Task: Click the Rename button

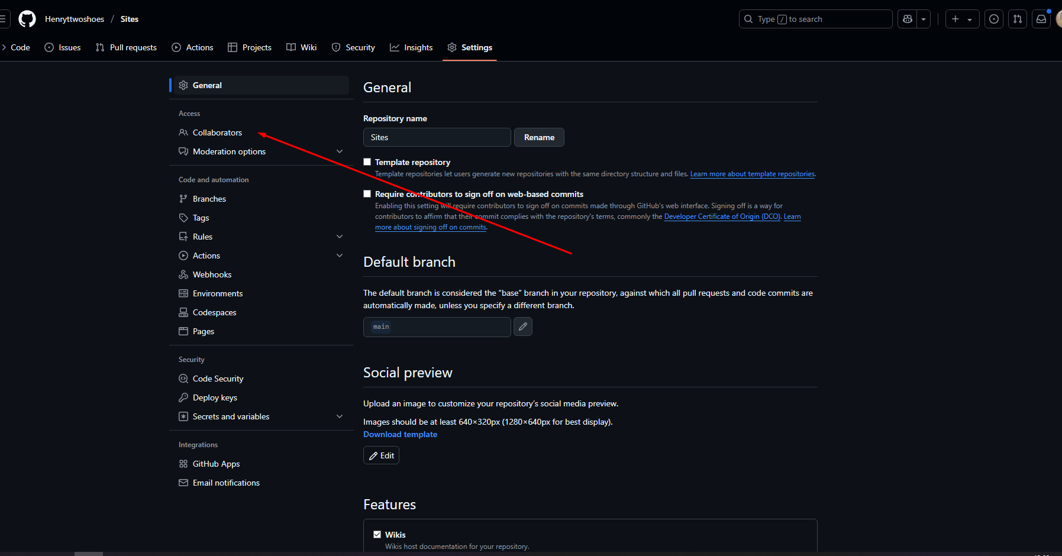Action: [539, 137]
